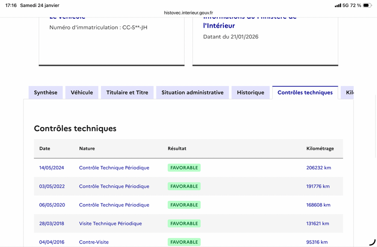Select Visite Technique Périodique entry
The width and height of the screenshot is (377, 247).
pyautogui.click(x=110, y=223)
